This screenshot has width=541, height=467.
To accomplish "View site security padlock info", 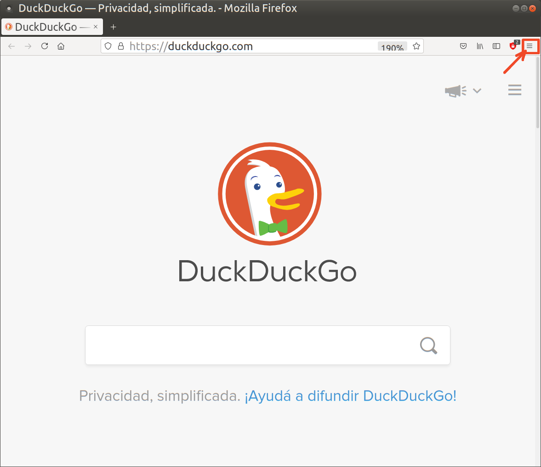I will tap(121, 46).
